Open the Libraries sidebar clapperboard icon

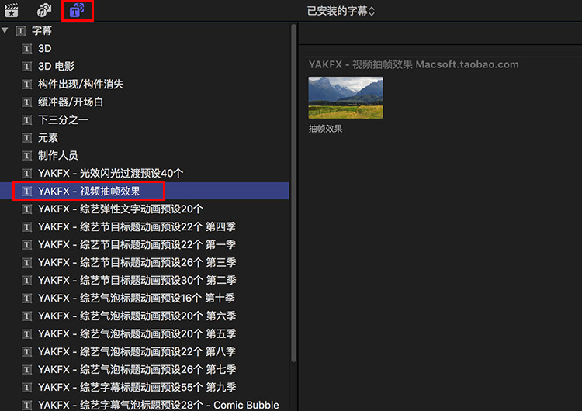coord(11,10)
